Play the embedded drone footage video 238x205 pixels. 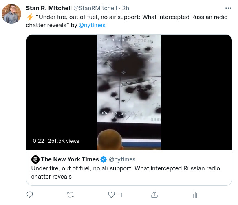coord(129,92)
